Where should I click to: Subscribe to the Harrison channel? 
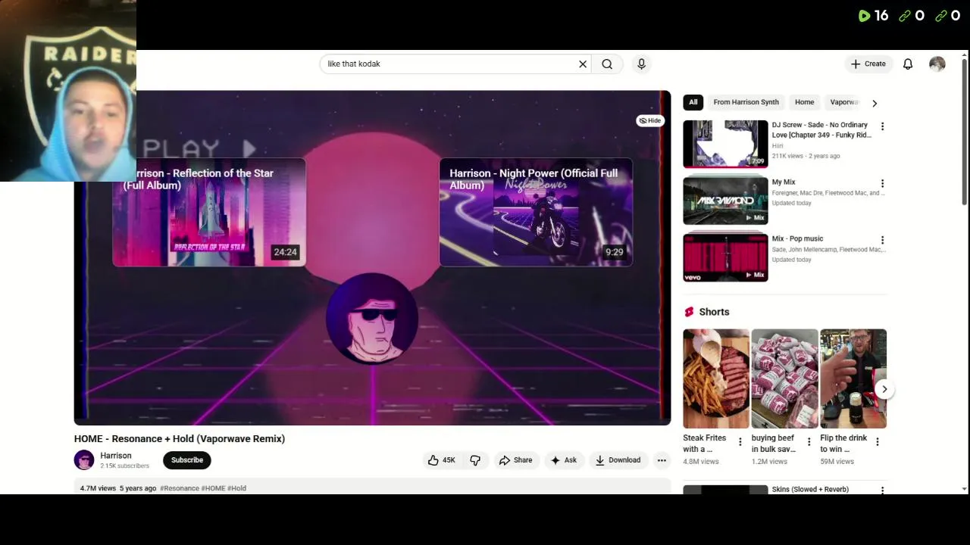coord(187,460)
